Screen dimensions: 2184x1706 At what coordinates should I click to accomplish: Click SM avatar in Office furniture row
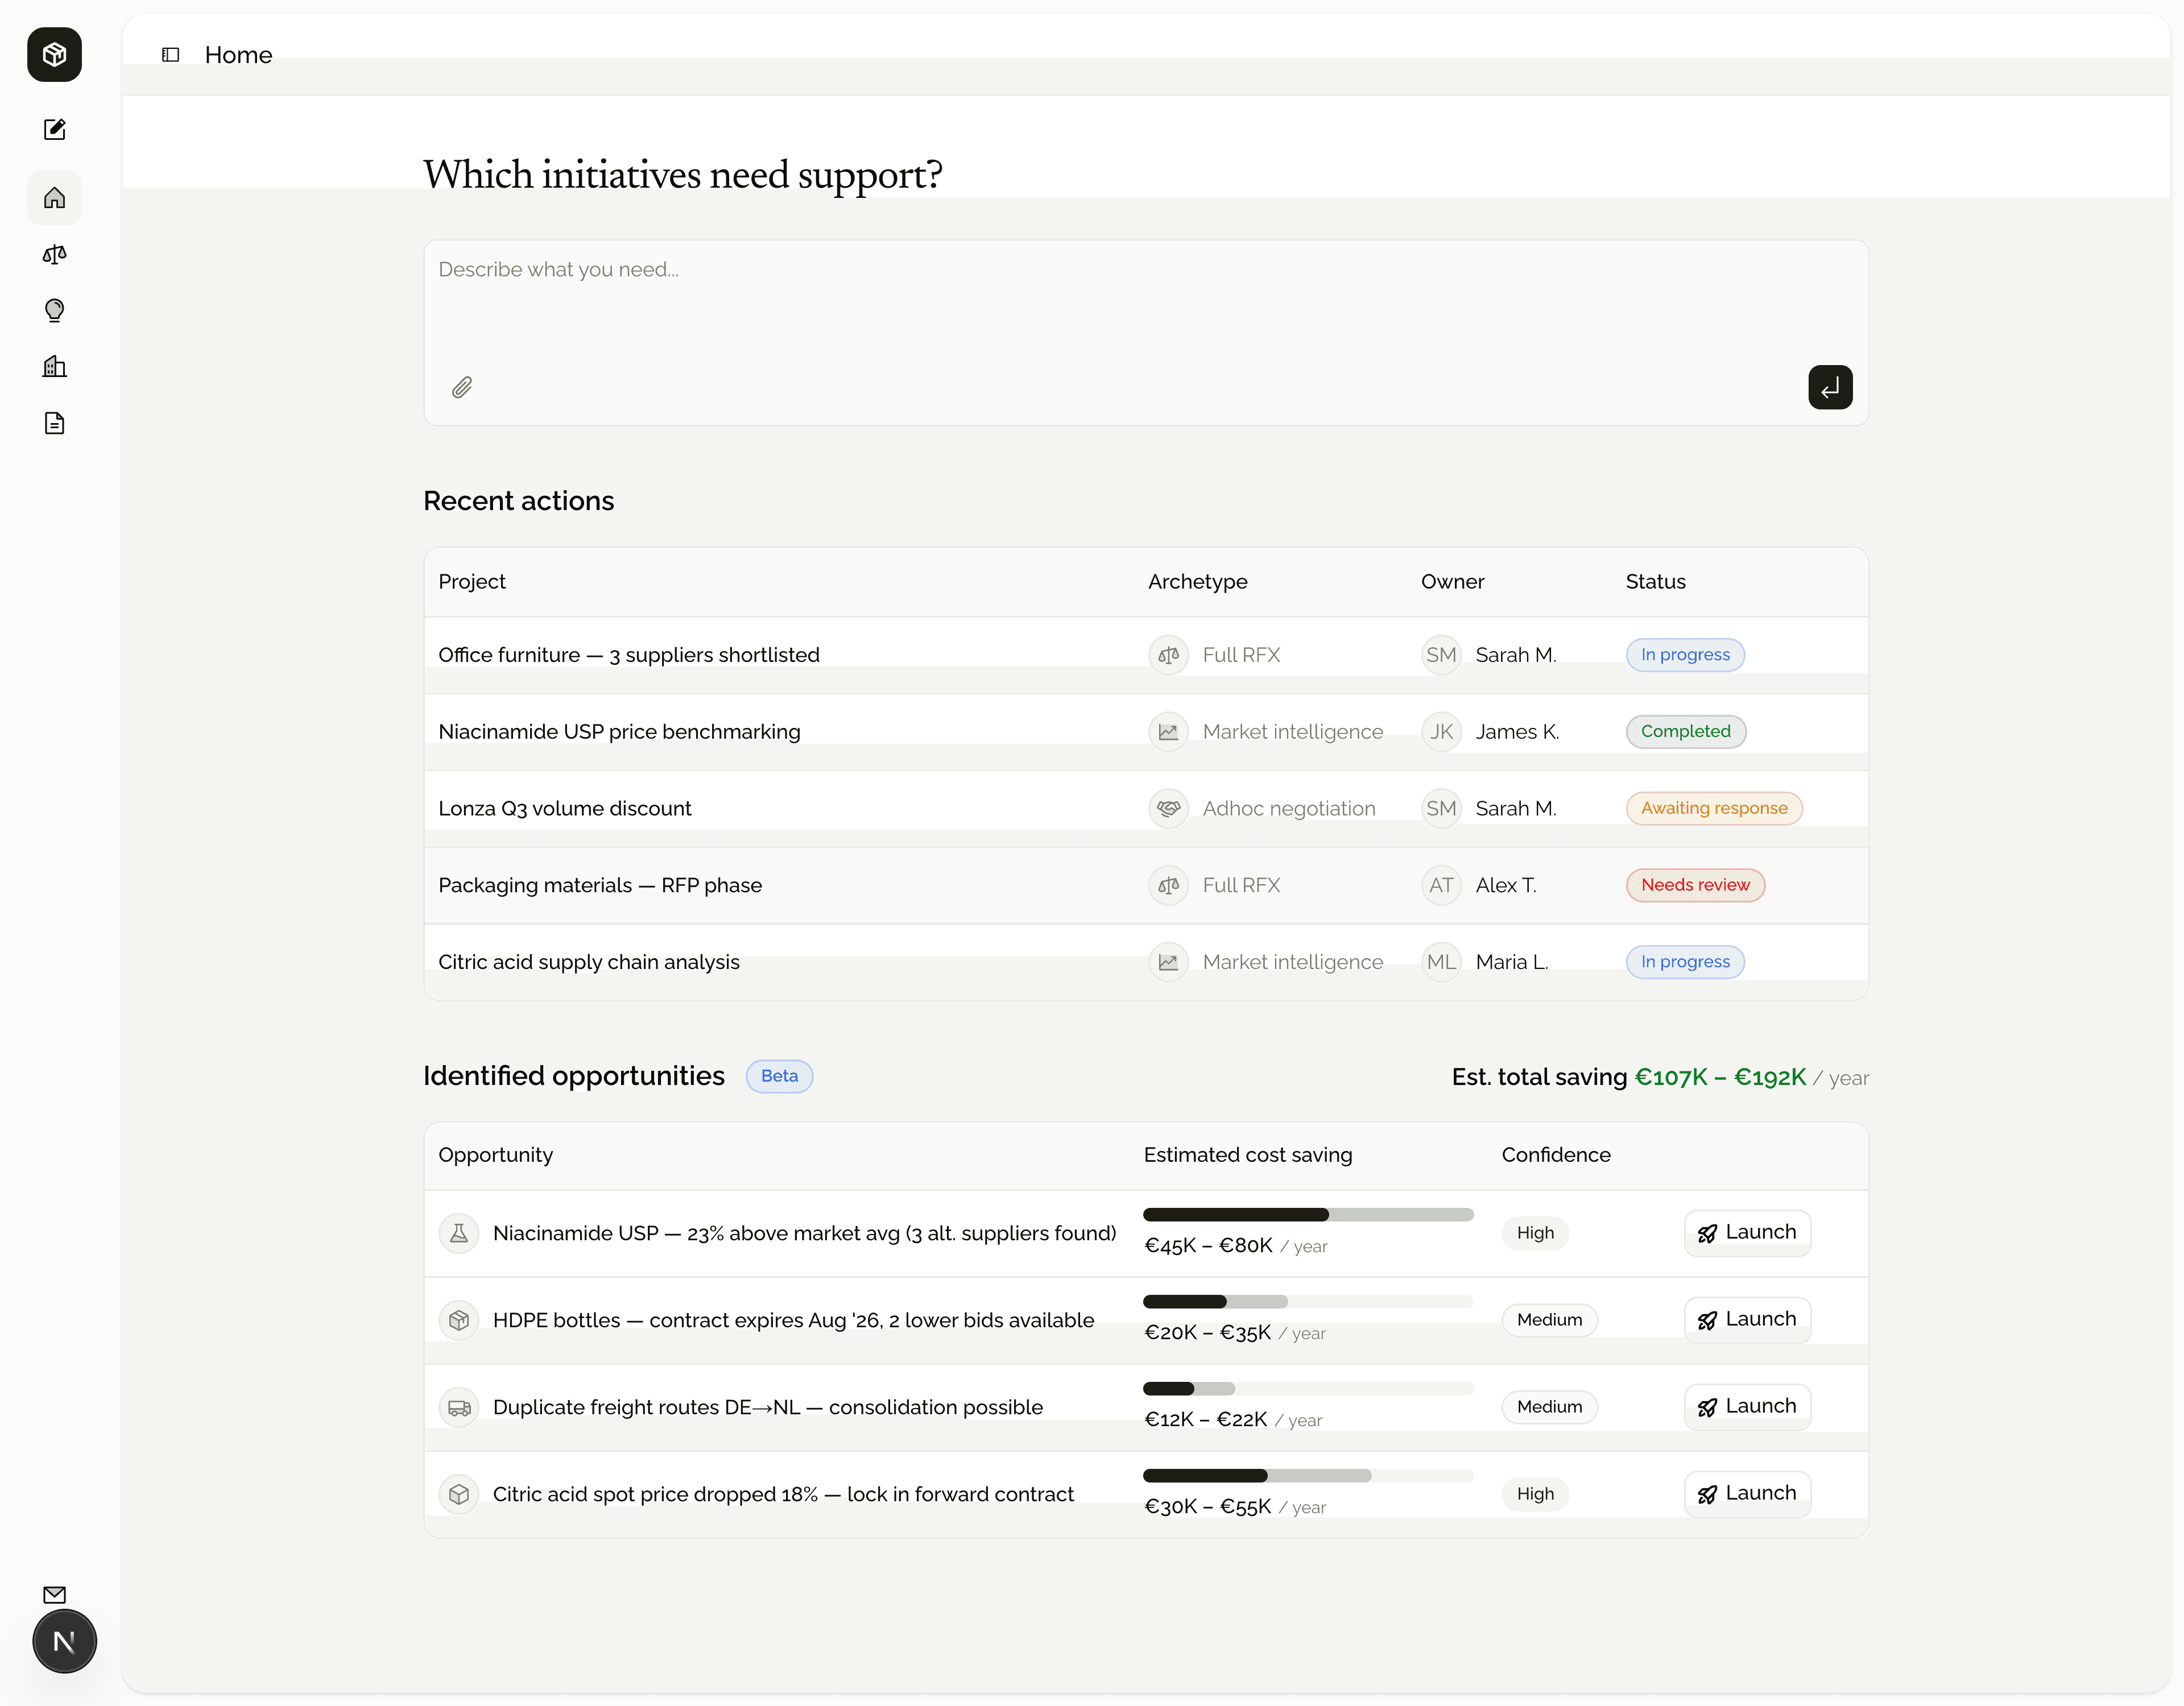(1441, 655)
